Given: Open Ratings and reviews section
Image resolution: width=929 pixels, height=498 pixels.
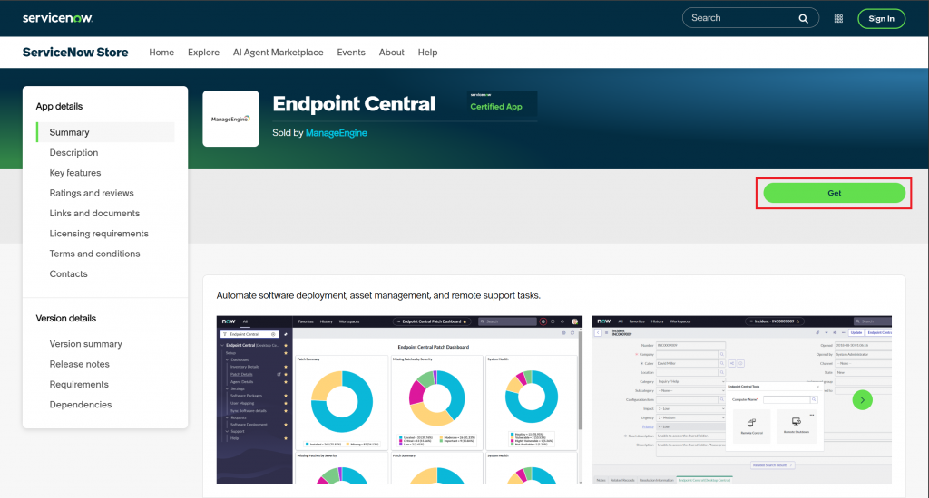Looking at the screenshot, I should (92, 193).
